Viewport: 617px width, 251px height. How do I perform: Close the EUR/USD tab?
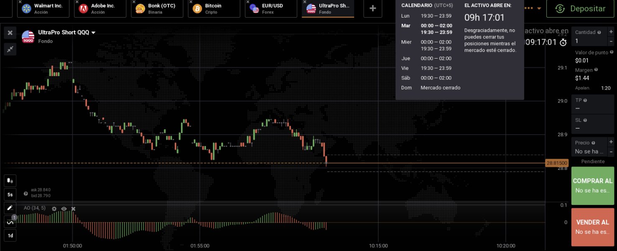(247, 2)
